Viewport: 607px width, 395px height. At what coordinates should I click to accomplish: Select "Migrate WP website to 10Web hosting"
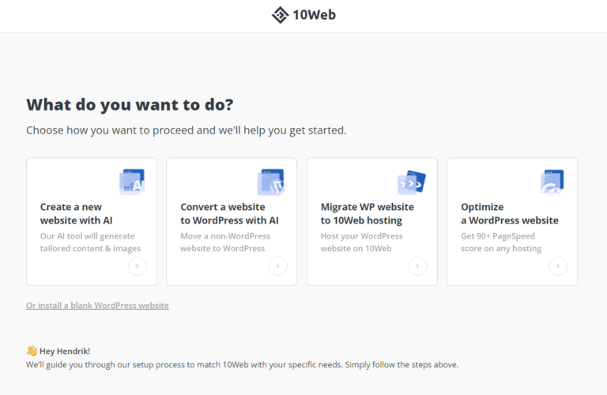click(x=367, y=213)
